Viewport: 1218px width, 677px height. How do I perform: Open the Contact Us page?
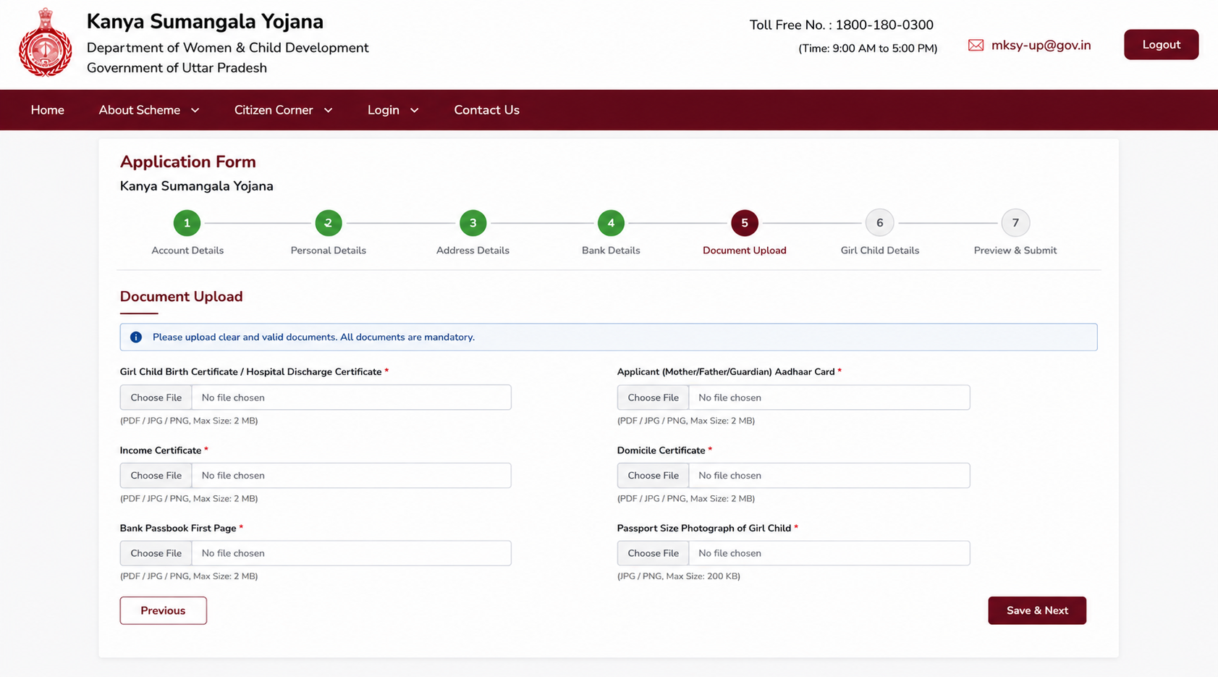[x=486, y=110]
